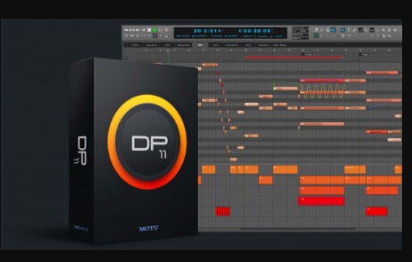Select the dark reshape tool next to the pencil

[x=360, y=30]
